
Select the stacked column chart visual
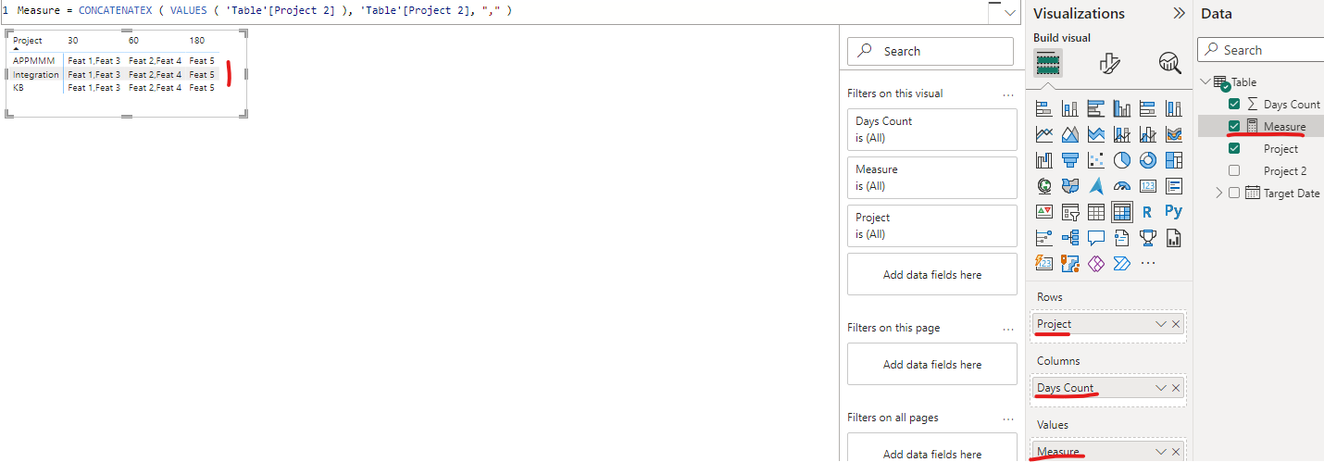tap(1070, 108)
